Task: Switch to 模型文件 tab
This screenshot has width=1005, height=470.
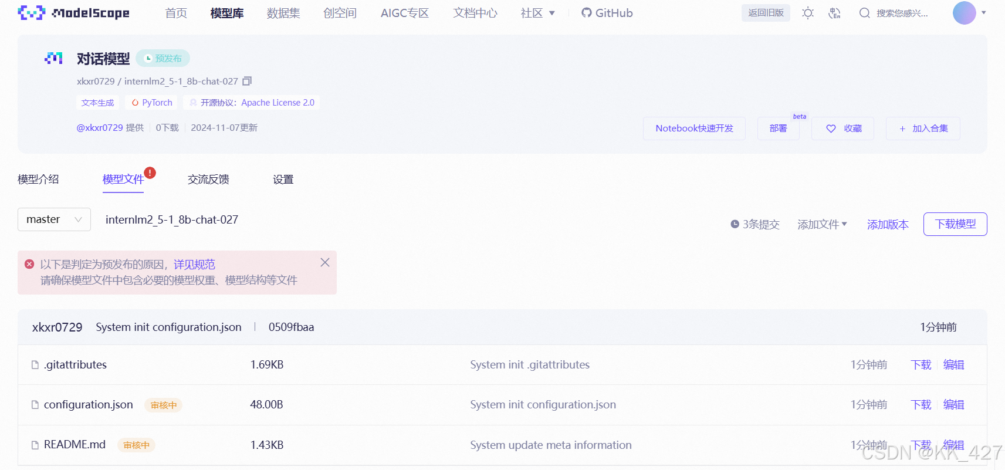Action: click(123, 180)
